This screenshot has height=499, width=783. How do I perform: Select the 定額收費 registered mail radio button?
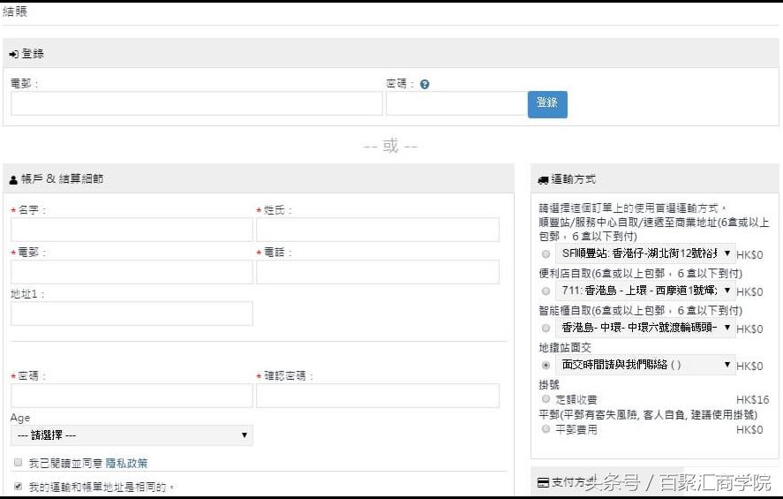pyautogui.click(x=546, y=399)
